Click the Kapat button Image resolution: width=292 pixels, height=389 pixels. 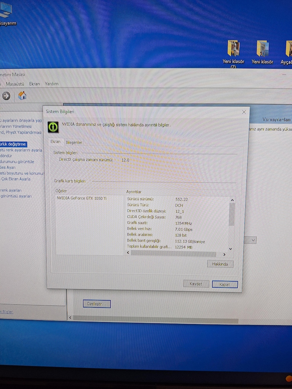tap(225, 285)
